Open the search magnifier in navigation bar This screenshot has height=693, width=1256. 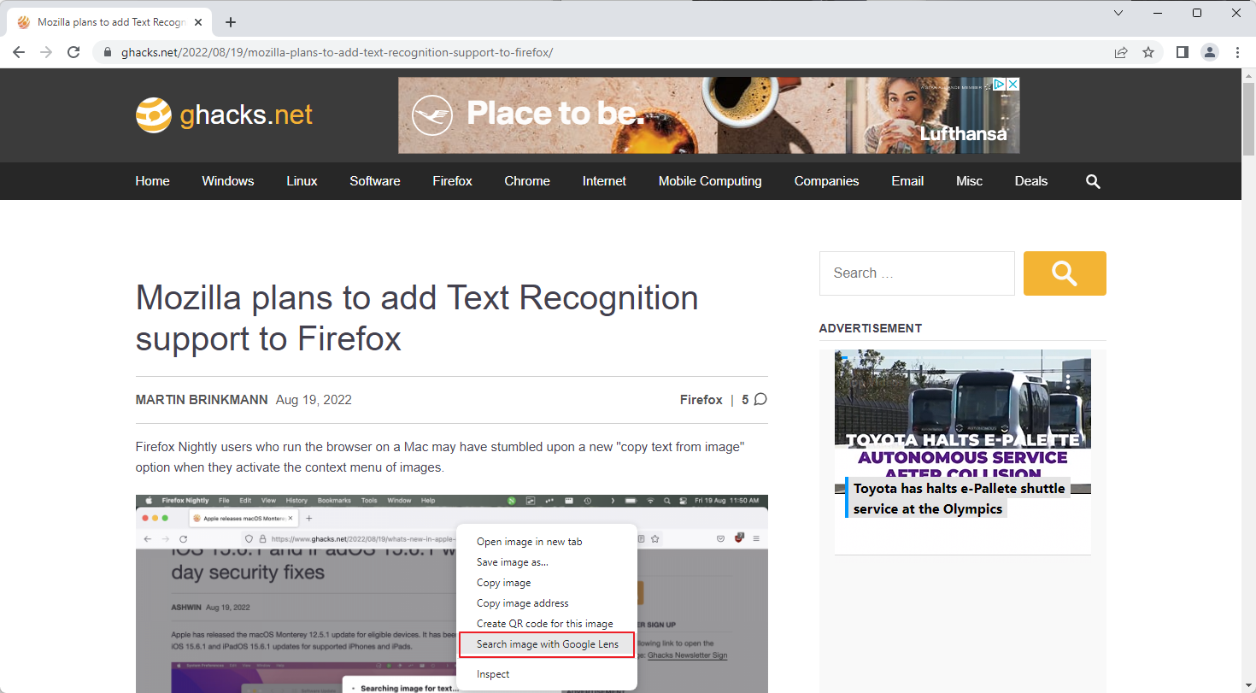click(x=1093, y=181)
